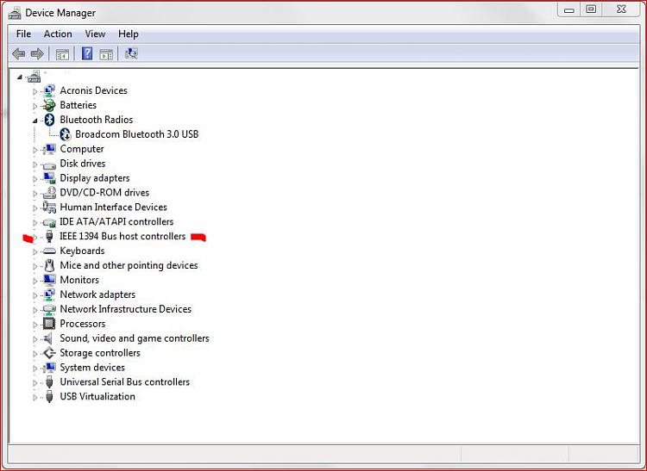The image size is (647, 471).
Task: Select the Universal Serial Bus controllers label
Action: pos(124,382)
